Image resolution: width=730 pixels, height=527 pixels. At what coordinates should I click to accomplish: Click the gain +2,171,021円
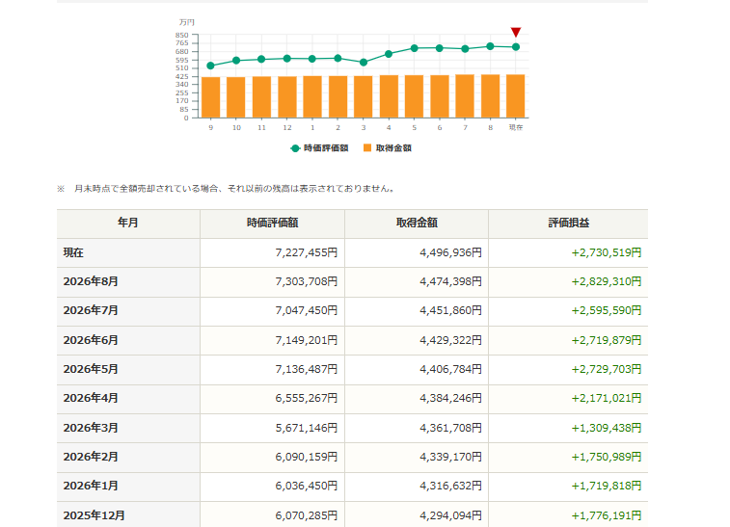(607, 398)
